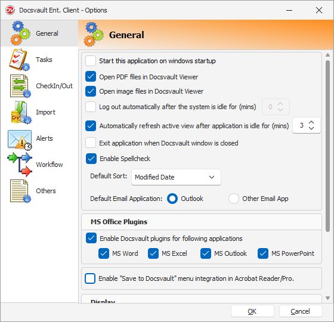
Task: Open the General settings page
Action: click(x=39, y=33)
